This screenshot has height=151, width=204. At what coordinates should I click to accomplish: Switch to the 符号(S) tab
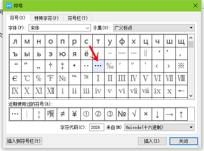coord(18,18)
